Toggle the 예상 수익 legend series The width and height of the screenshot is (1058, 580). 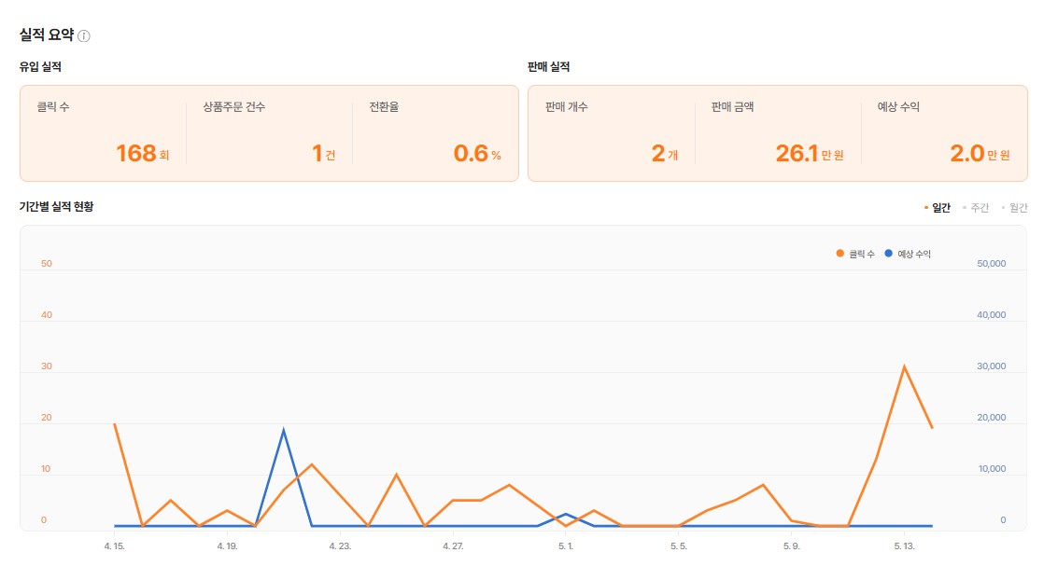pyautogui.click(x=908, y=254)
